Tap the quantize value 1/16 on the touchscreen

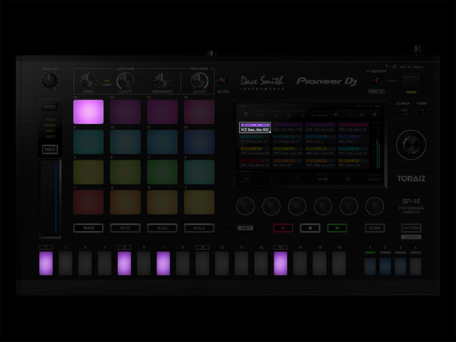pyautogui.click(x=274, y=116)
